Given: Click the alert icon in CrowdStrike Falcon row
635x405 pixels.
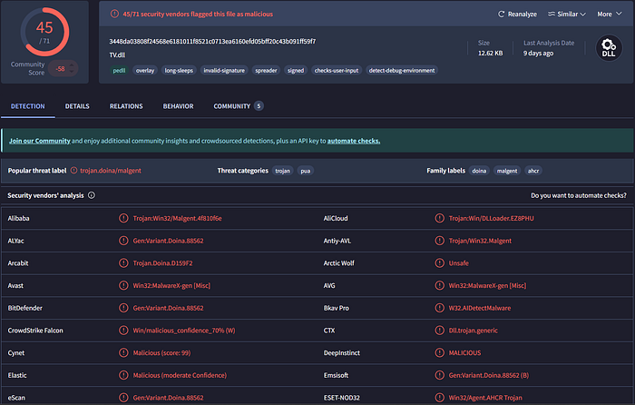Looking at the screenshot, I should (123, 331).
